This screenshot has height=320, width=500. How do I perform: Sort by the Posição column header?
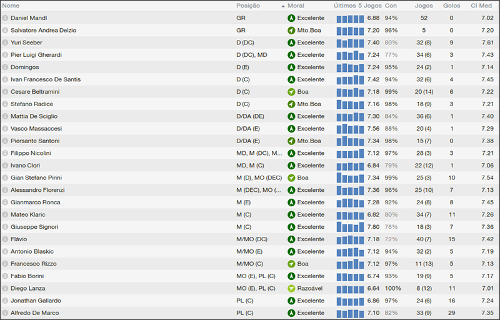(x=248, y=6)
